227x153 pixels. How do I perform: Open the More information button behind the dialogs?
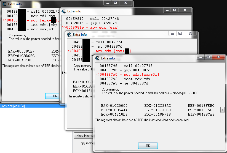click(84, 135)
